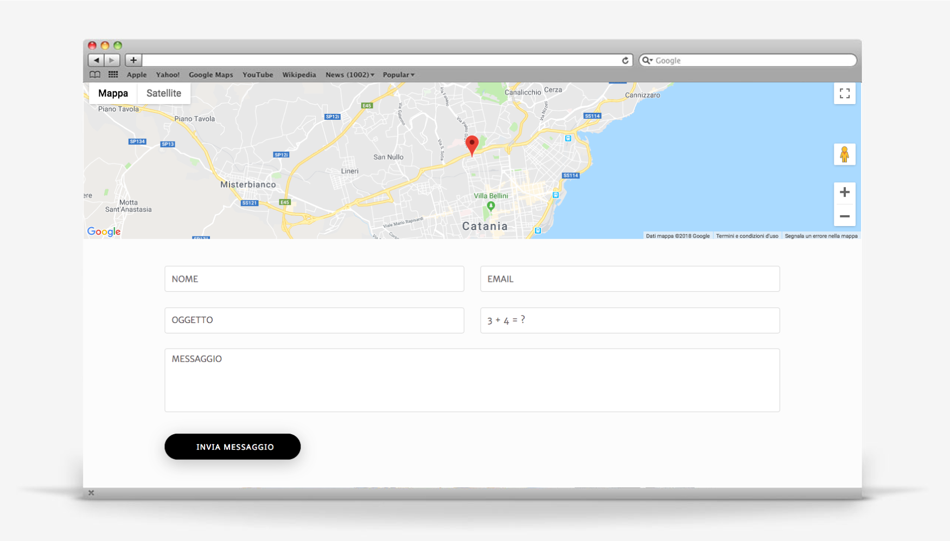
Task: Open the Google Maps bookmark
Action: tap(211, 75)
